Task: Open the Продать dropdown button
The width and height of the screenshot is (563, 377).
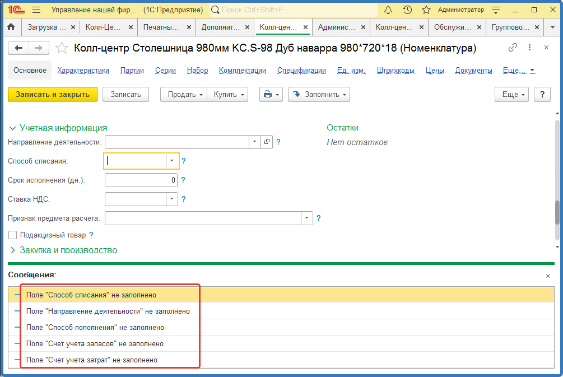Action: pos(184,95)
